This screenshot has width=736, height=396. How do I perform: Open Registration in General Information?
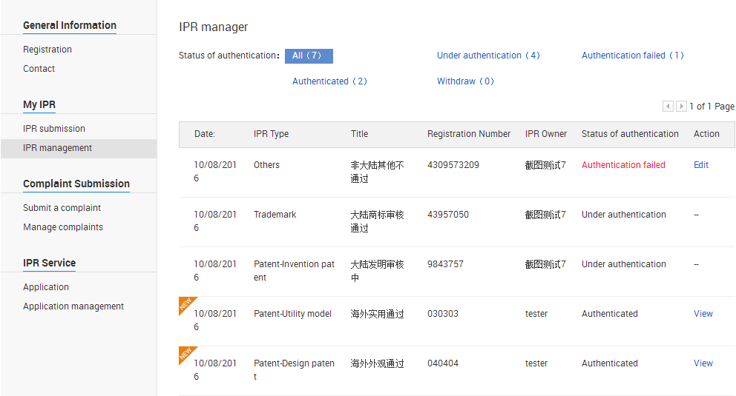pyautogui.click(x=47, y=49)
